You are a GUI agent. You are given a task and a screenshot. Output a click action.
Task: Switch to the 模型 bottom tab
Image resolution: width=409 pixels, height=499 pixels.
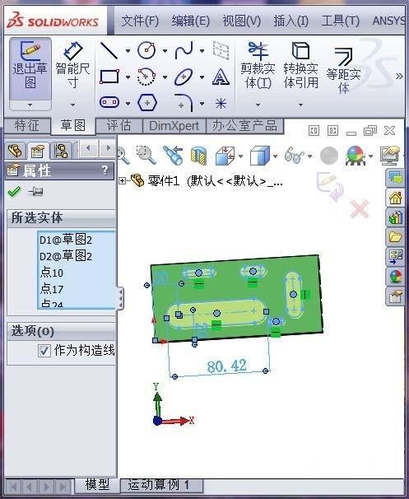[97, 485]
